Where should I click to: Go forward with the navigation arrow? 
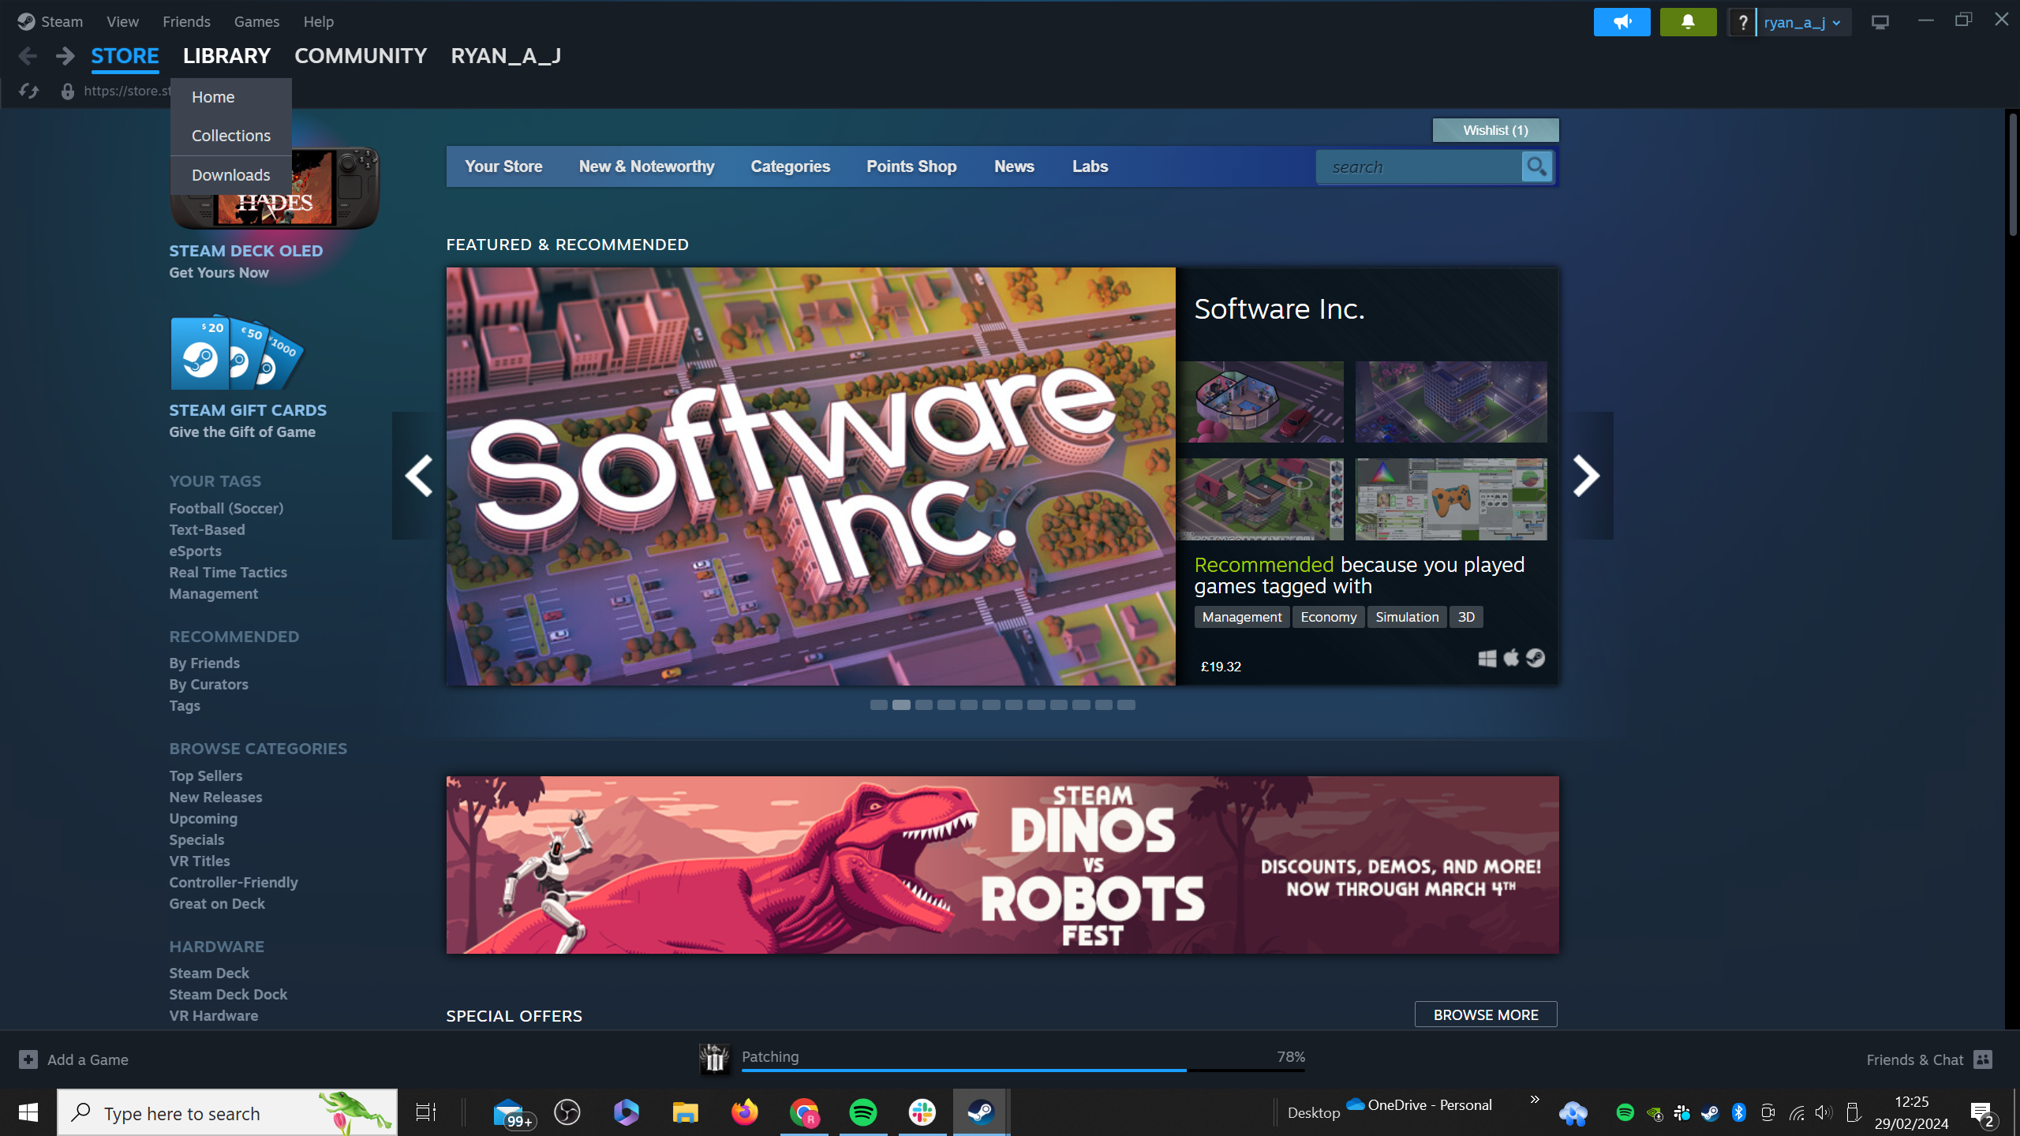pyautogui.click(x=65, y=56)
